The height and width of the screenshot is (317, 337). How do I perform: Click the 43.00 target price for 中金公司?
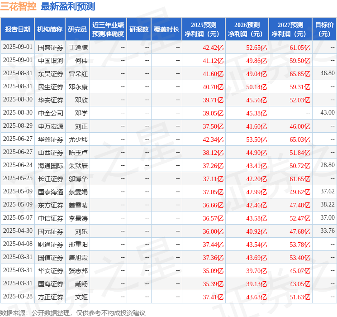(327, 112)
